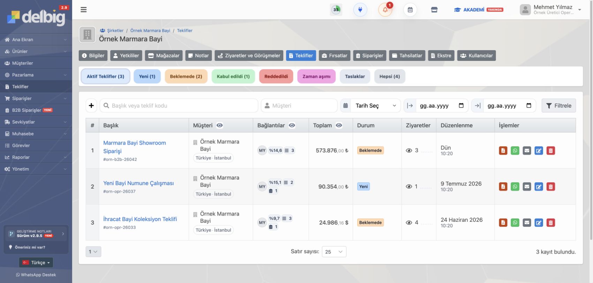Screen dimensions: 593x283
Task: Open the notification bell icon
Action: 385,10
